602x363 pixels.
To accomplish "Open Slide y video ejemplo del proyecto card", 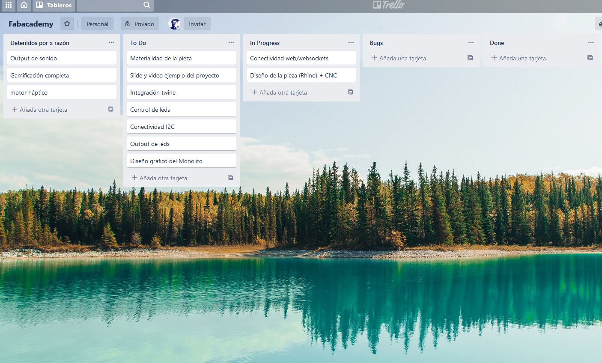I will click(182, 75).
